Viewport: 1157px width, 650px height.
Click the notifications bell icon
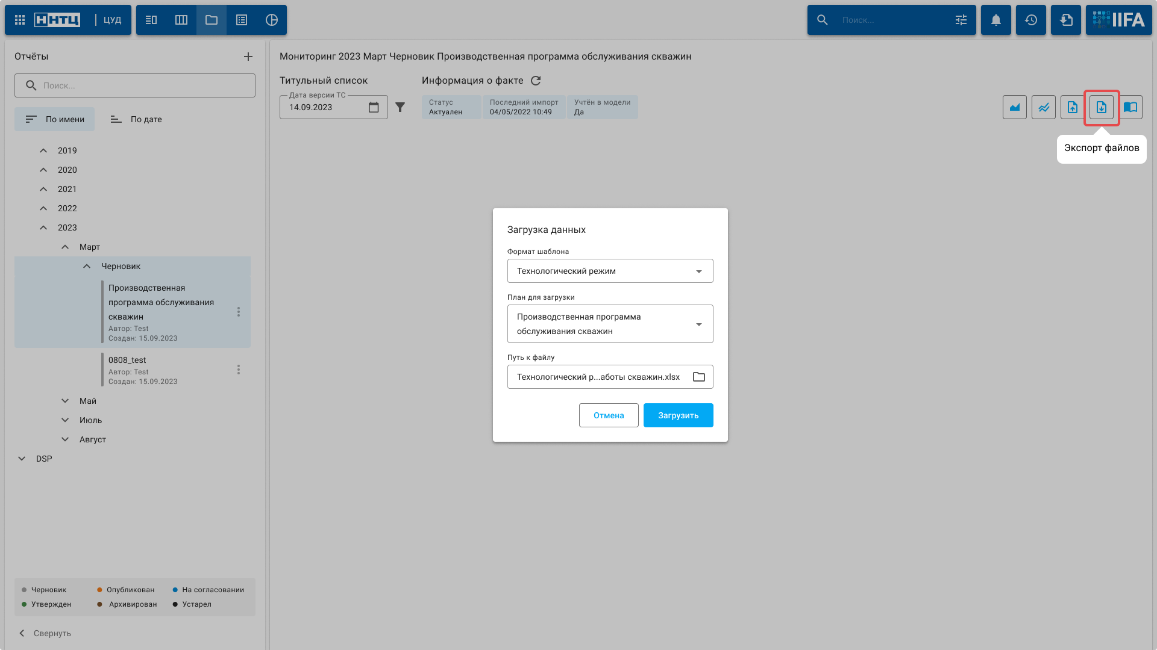996,20
